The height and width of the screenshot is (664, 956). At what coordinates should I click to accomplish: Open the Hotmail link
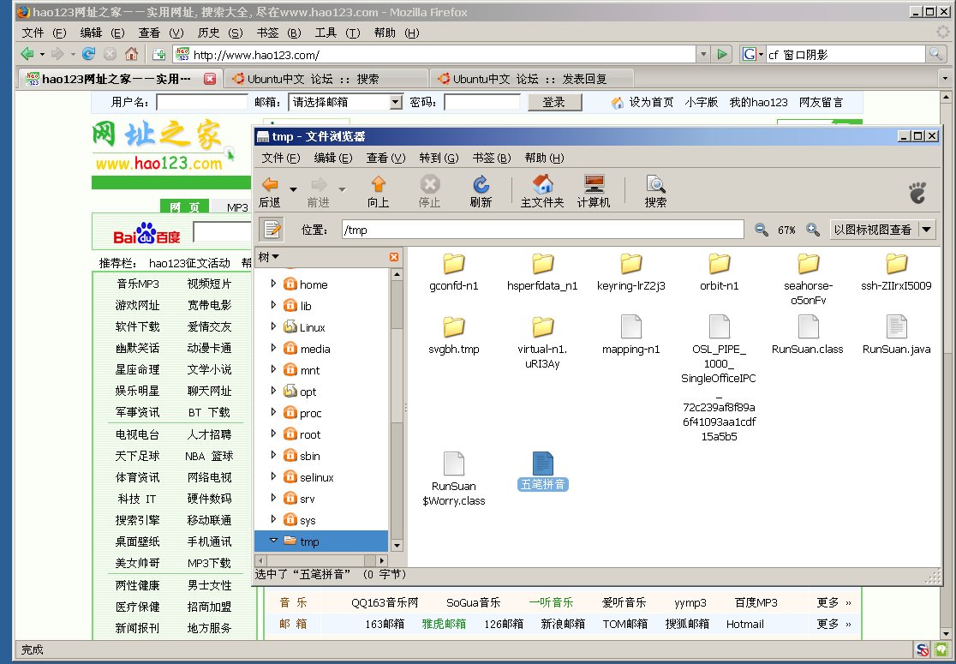click(x=745, y=624)
